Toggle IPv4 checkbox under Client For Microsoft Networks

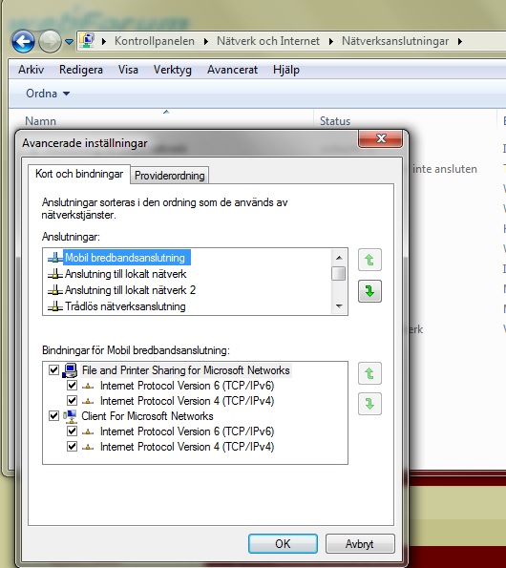(72, 447)
